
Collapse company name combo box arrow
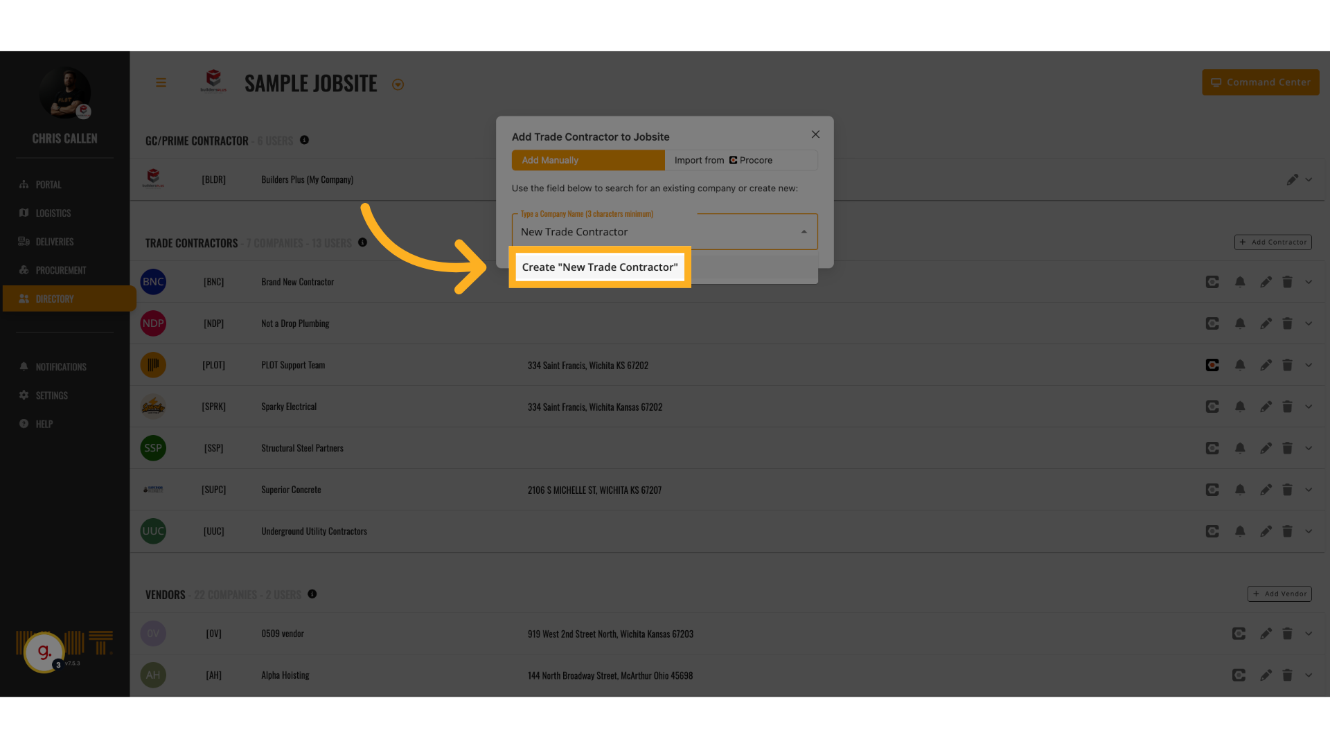click(x=804, y=232)
